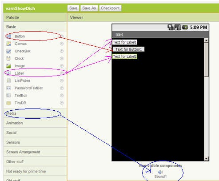The image size is (219, 181).
Task: Expand the Media palette section
Action: [x=35, y=113]
